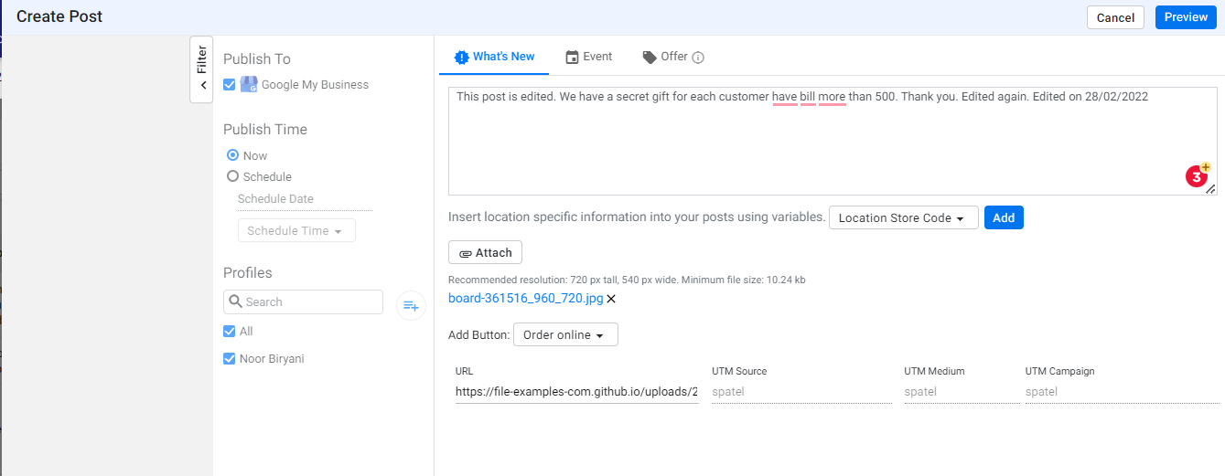Click the Google My Business store icon
Image resolution: width=1225 pixels, height=476 pixels.
pyautogui.click(x=249, y=84)
